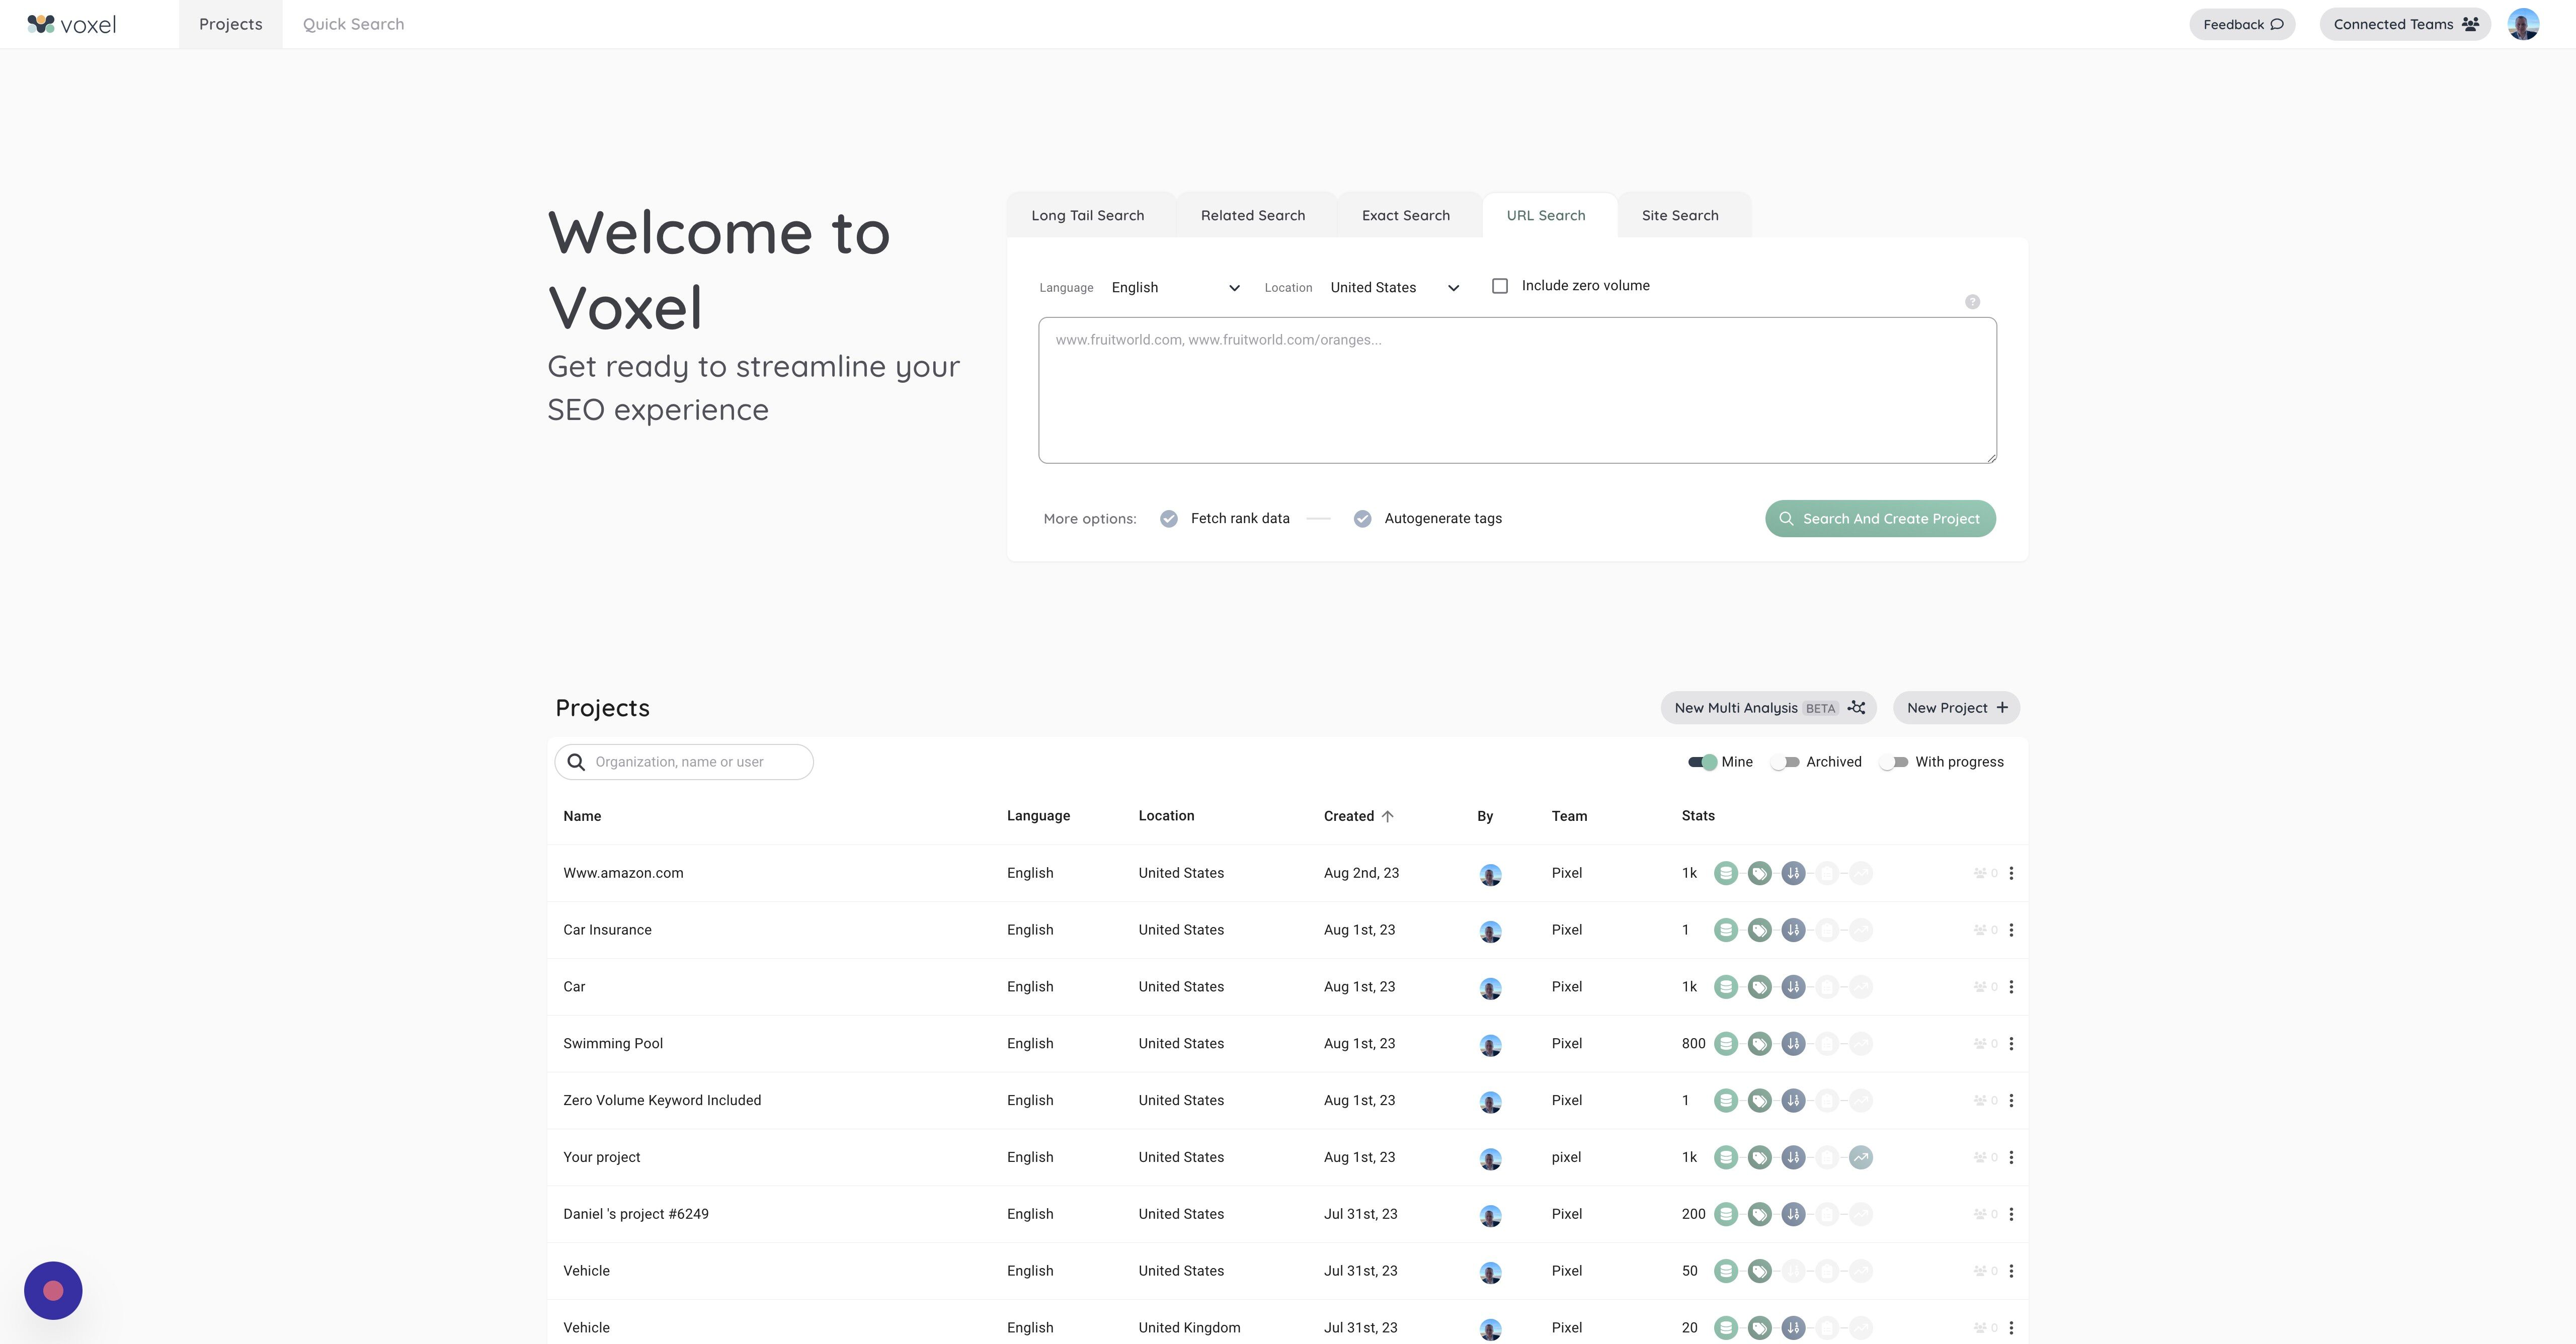Click the database icon for Www.amazon.com
This screenshot has width=2576, height=1344.
point(1725,873)
